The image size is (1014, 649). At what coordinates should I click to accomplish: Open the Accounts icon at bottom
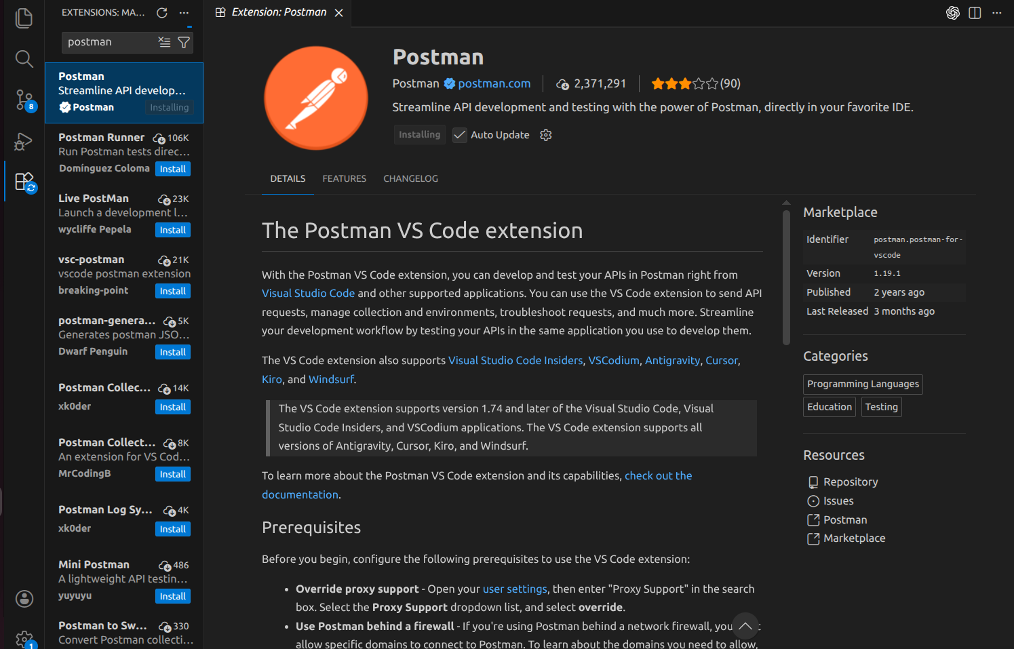(24, 599)
